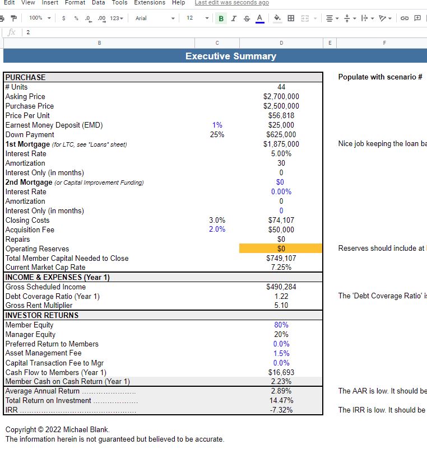This screenshot has height=459, width=427.
Task: Select column D header
Action: tap(281, 43)
